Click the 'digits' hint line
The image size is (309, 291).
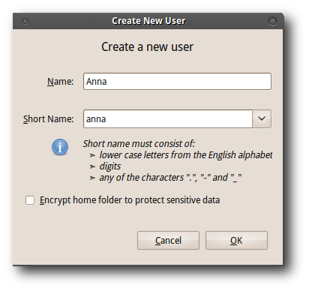coord(110,166)
